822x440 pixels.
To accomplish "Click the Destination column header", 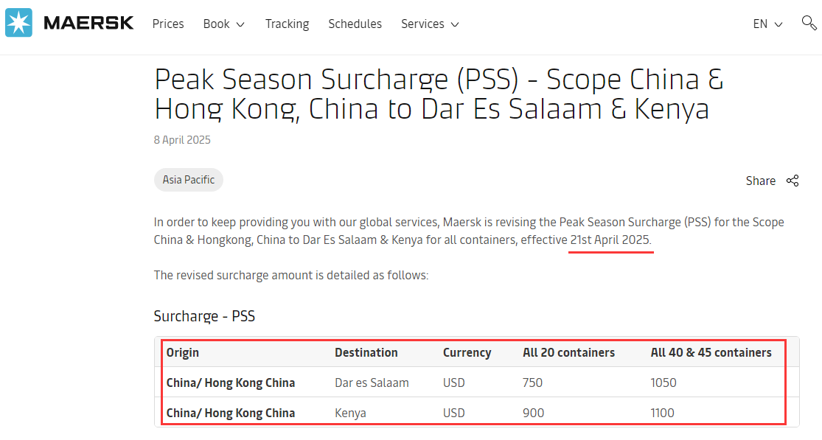I will (366, 352).
